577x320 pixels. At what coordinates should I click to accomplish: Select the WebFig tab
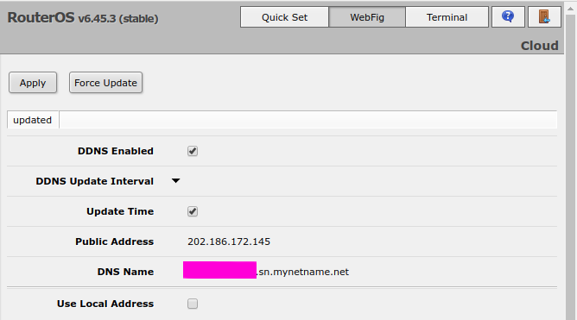pyautogui.click(x=367, y=17)
